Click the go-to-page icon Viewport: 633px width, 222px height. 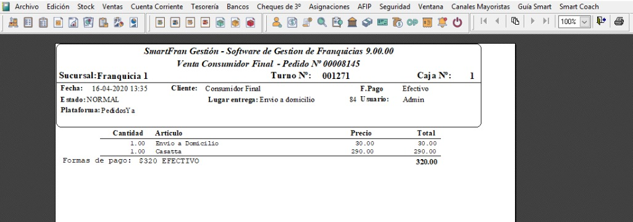(x=514, y=22)
